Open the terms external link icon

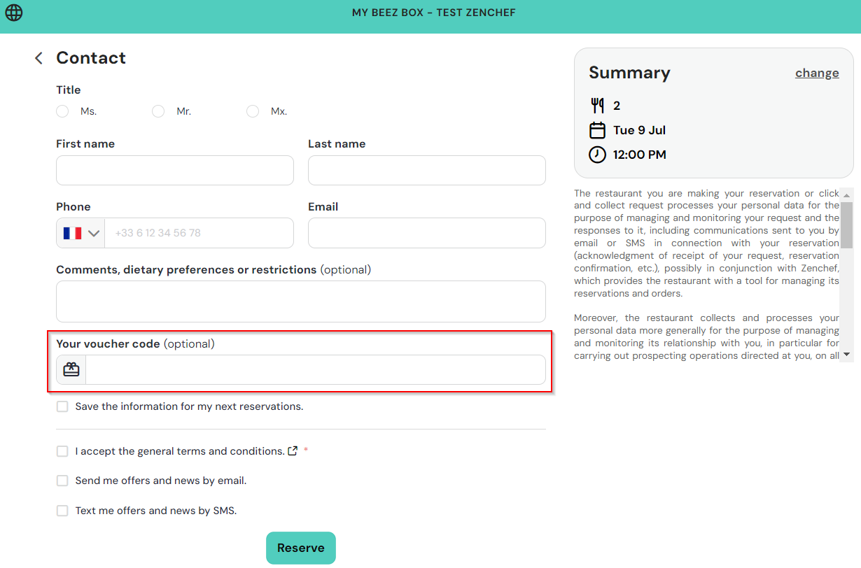[293, 451]
